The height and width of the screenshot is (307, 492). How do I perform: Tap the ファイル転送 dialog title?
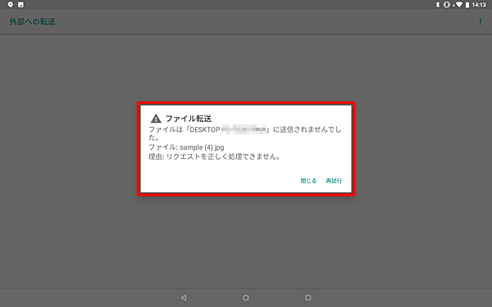click(x=189, y=119)
